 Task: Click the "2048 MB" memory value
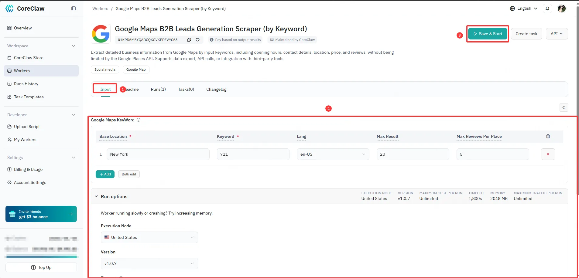(x=499, y=198)
